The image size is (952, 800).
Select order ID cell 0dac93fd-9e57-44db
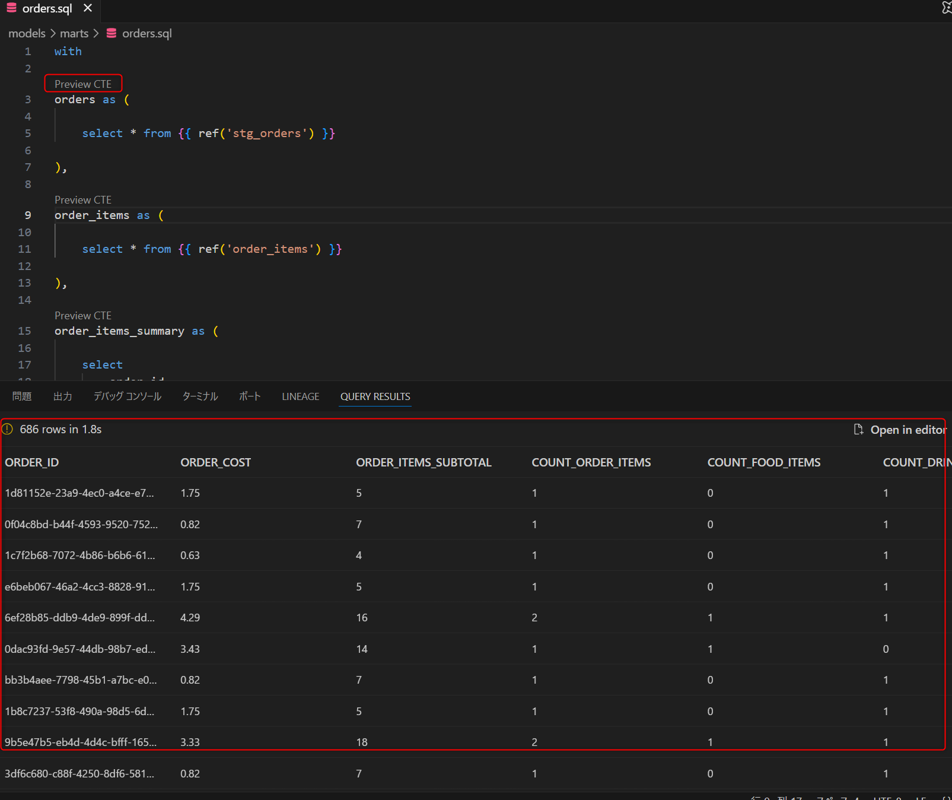(80, 649)
